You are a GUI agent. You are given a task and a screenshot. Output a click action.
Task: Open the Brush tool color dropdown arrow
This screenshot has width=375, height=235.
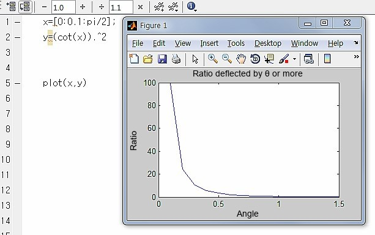[294, 59]
